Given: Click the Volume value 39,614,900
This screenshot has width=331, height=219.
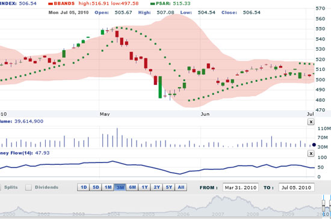Looking at the screenshot, I should pos(29,122).
